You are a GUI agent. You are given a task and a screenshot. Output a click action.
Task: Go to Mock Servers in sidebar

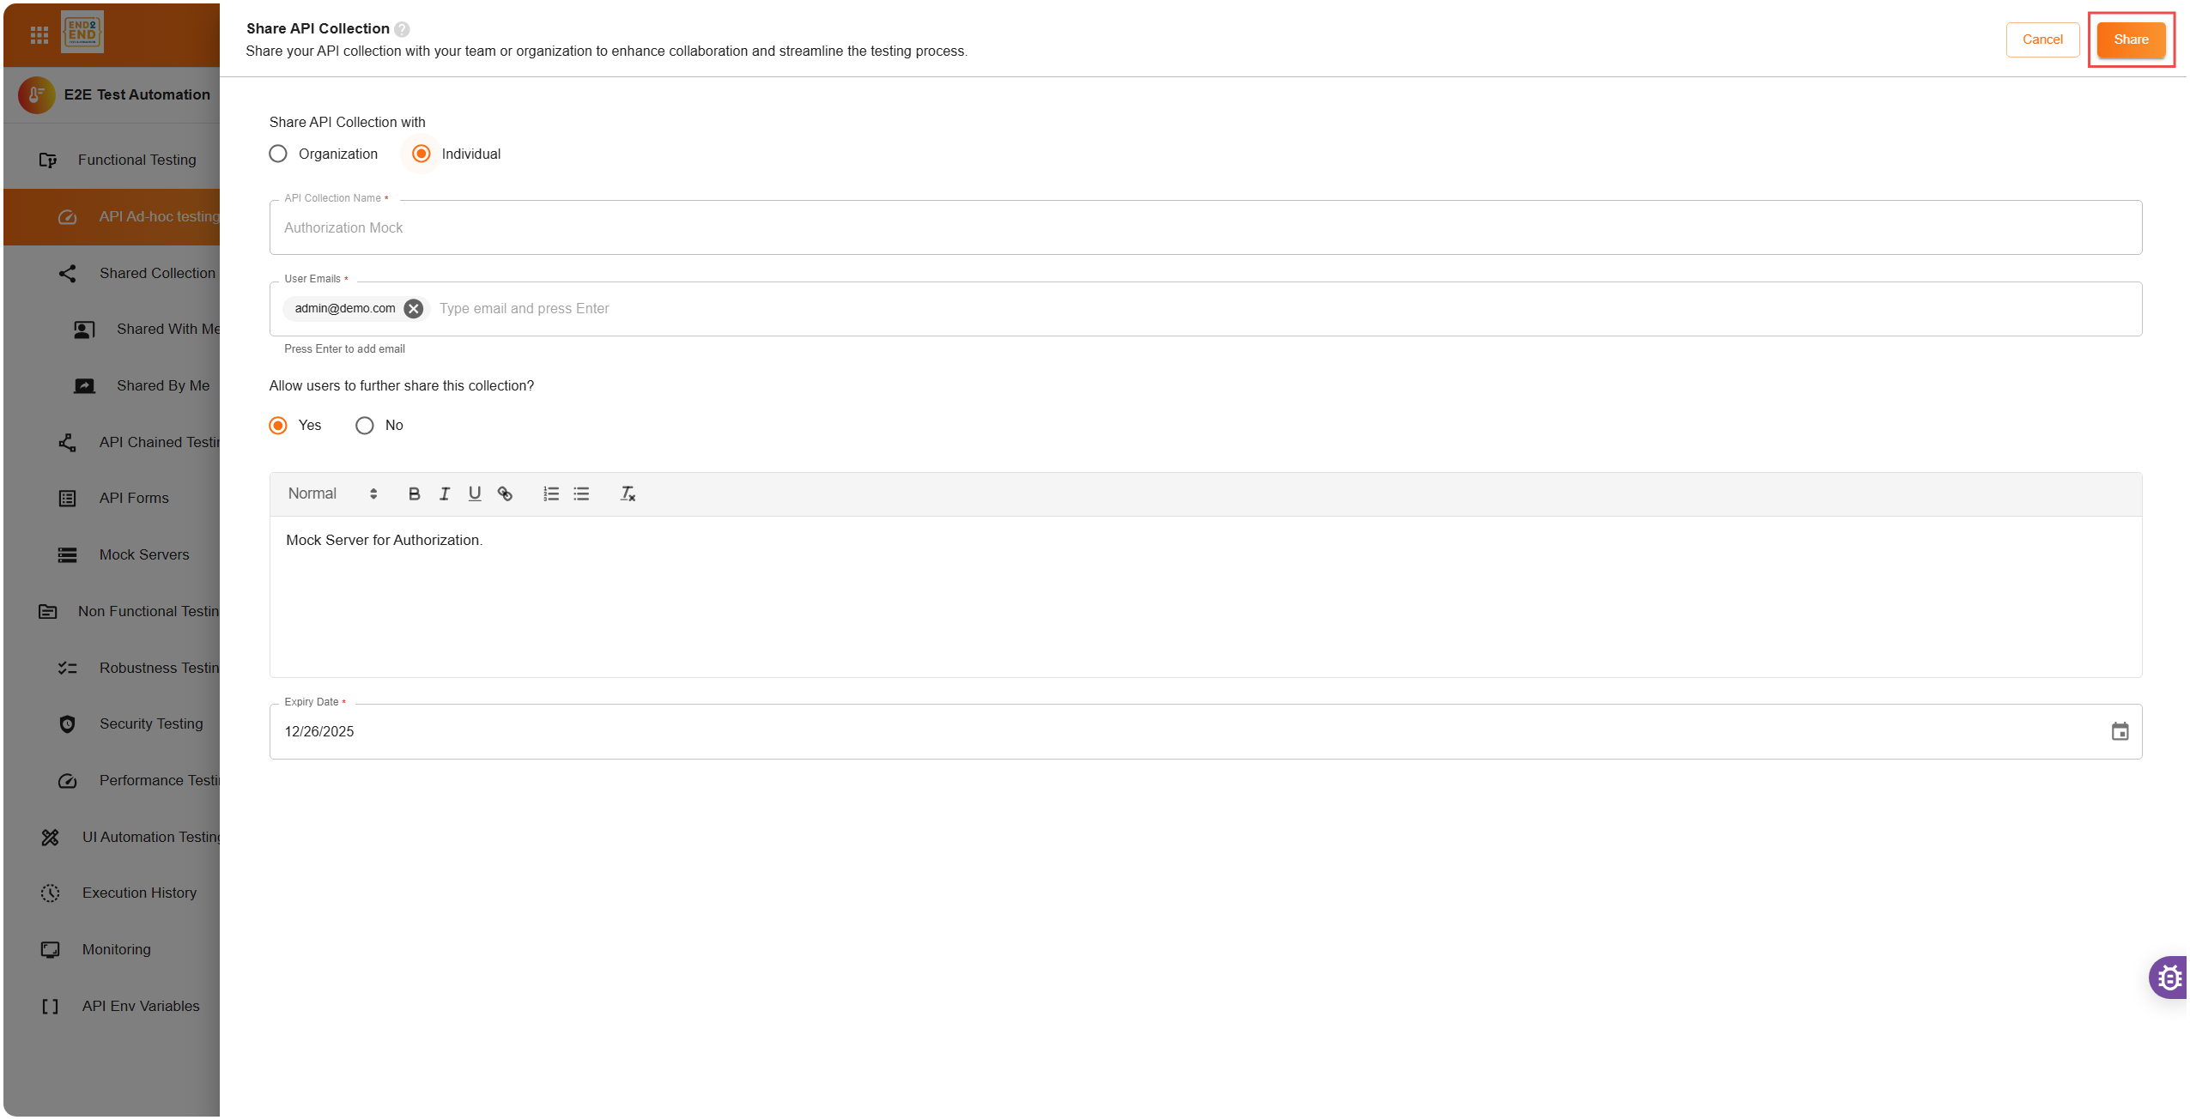click(143, 554)
